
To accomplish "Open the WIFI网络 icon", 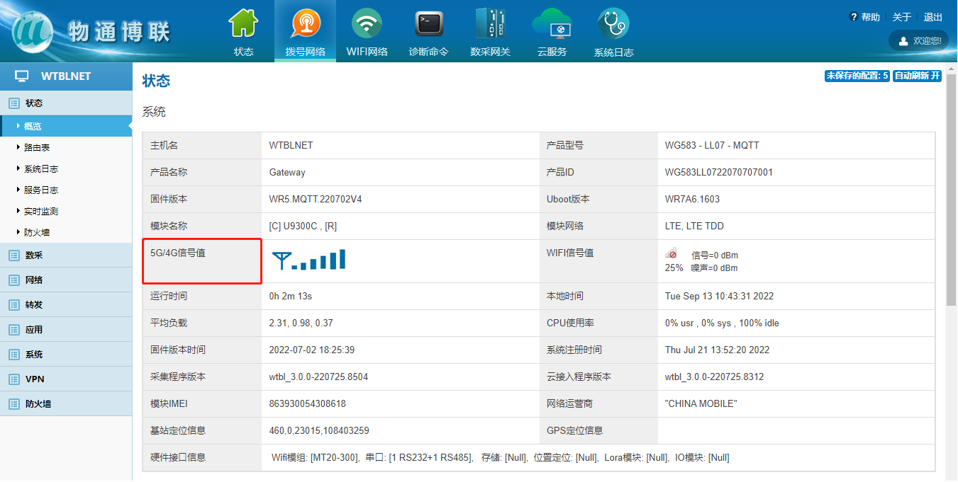I will pyautogui.click(x=367, y=25).
